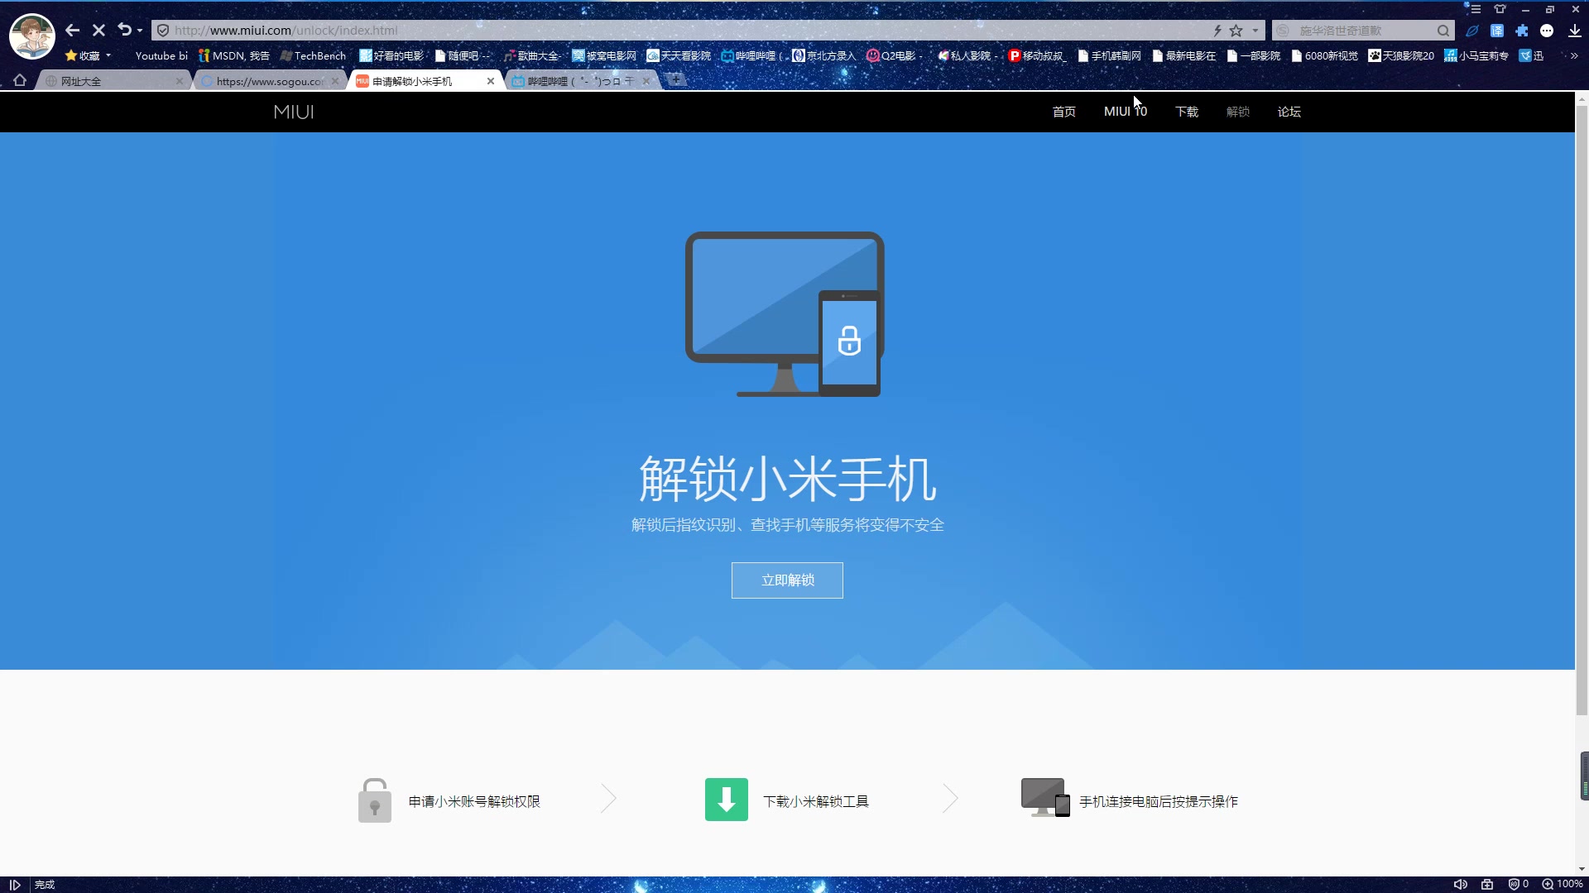Click the white chat bubble icon
1589x893 pixels.
pyautogui.click(x=1547, y=31)
